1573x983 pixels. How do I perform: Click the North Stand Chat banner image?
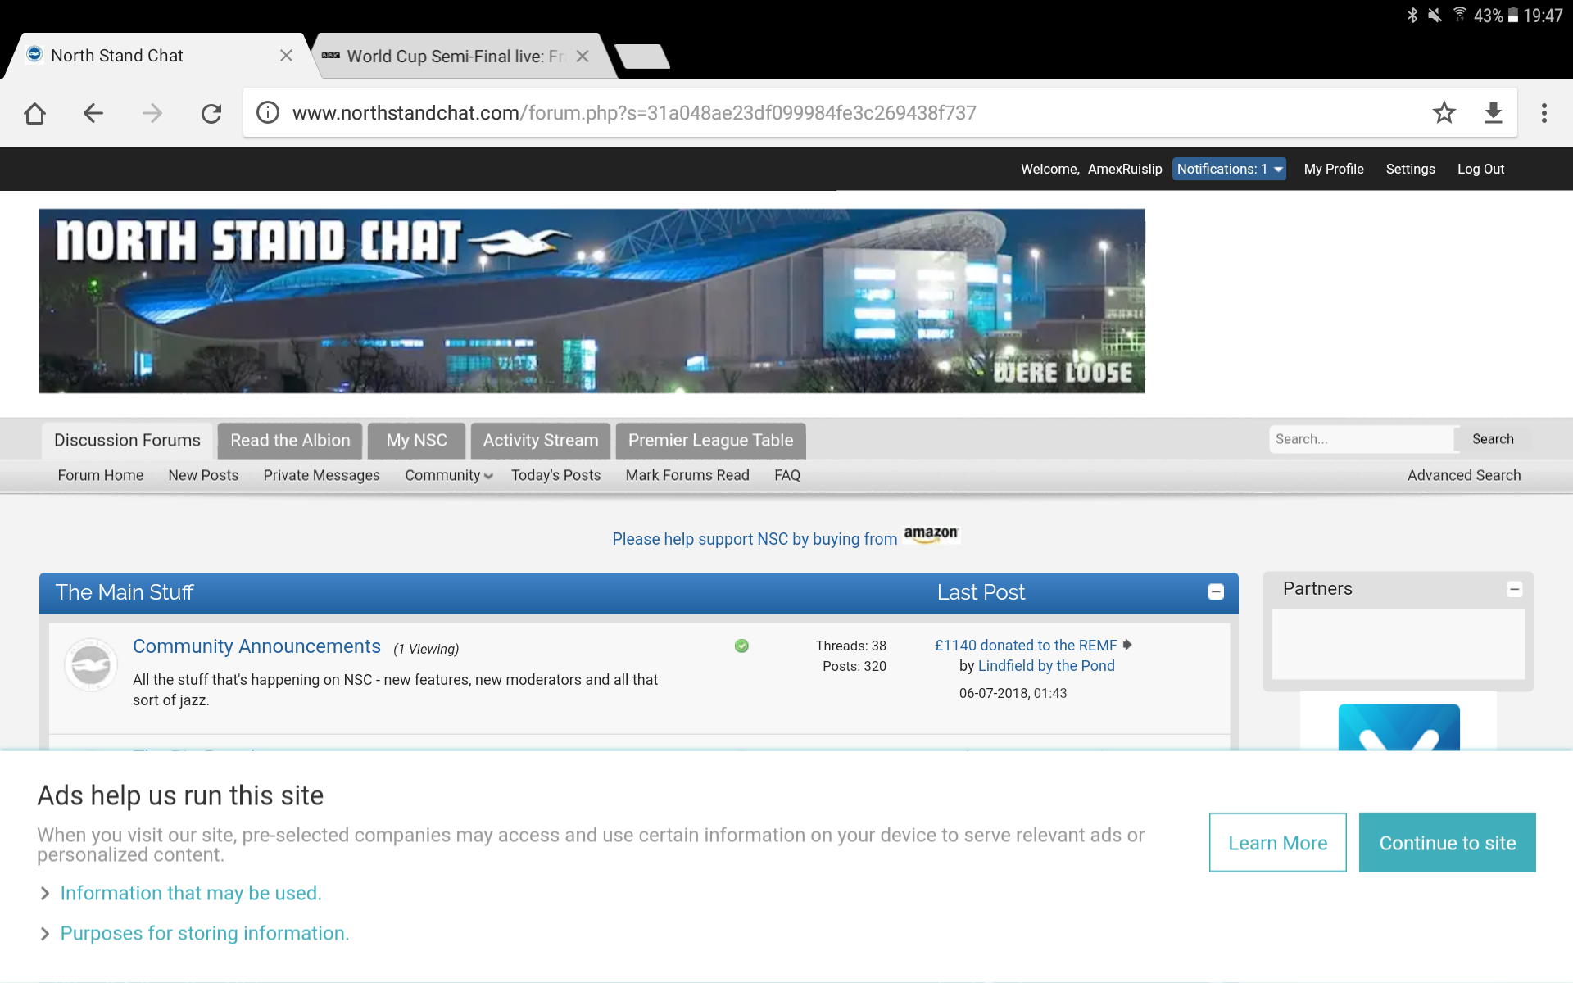pos(592,301)
